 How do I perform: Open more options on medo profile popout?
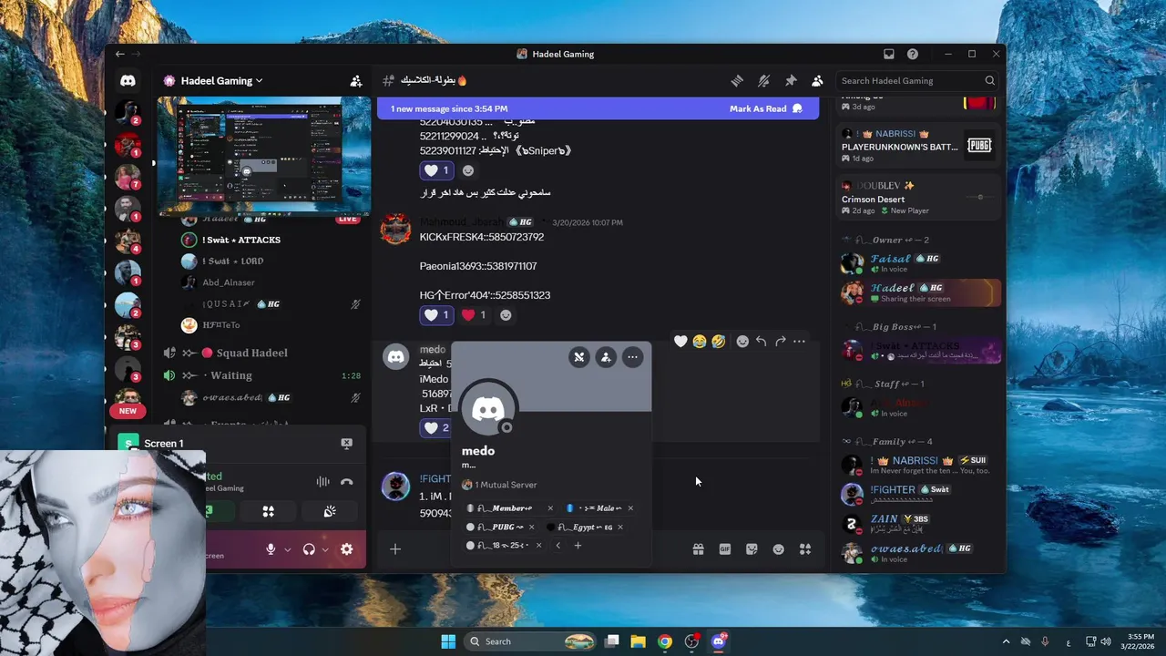pyautogui.click(x=632, y=357)
